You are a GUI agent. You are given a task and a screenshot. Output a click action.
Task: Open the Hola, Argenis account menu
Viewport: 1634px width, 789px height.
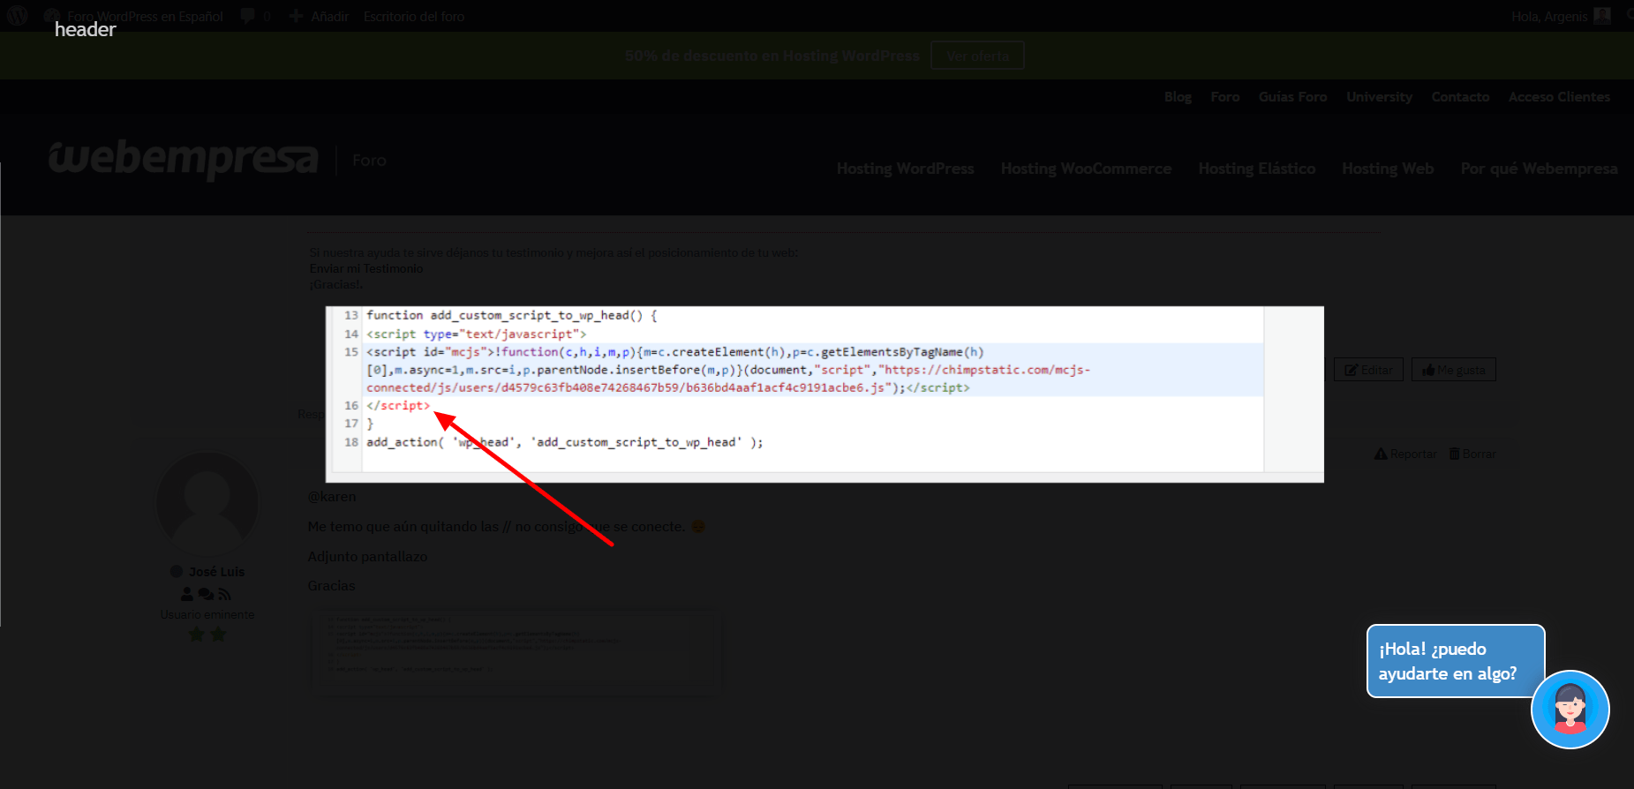1549,16
